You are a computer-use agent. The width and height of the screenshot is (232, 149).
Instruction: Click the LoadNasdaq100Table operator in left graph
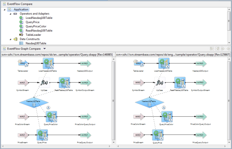click(48, 63)
